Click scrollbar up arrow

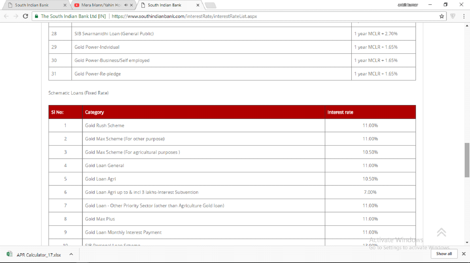pyautogui.click(x=467, y=26)
